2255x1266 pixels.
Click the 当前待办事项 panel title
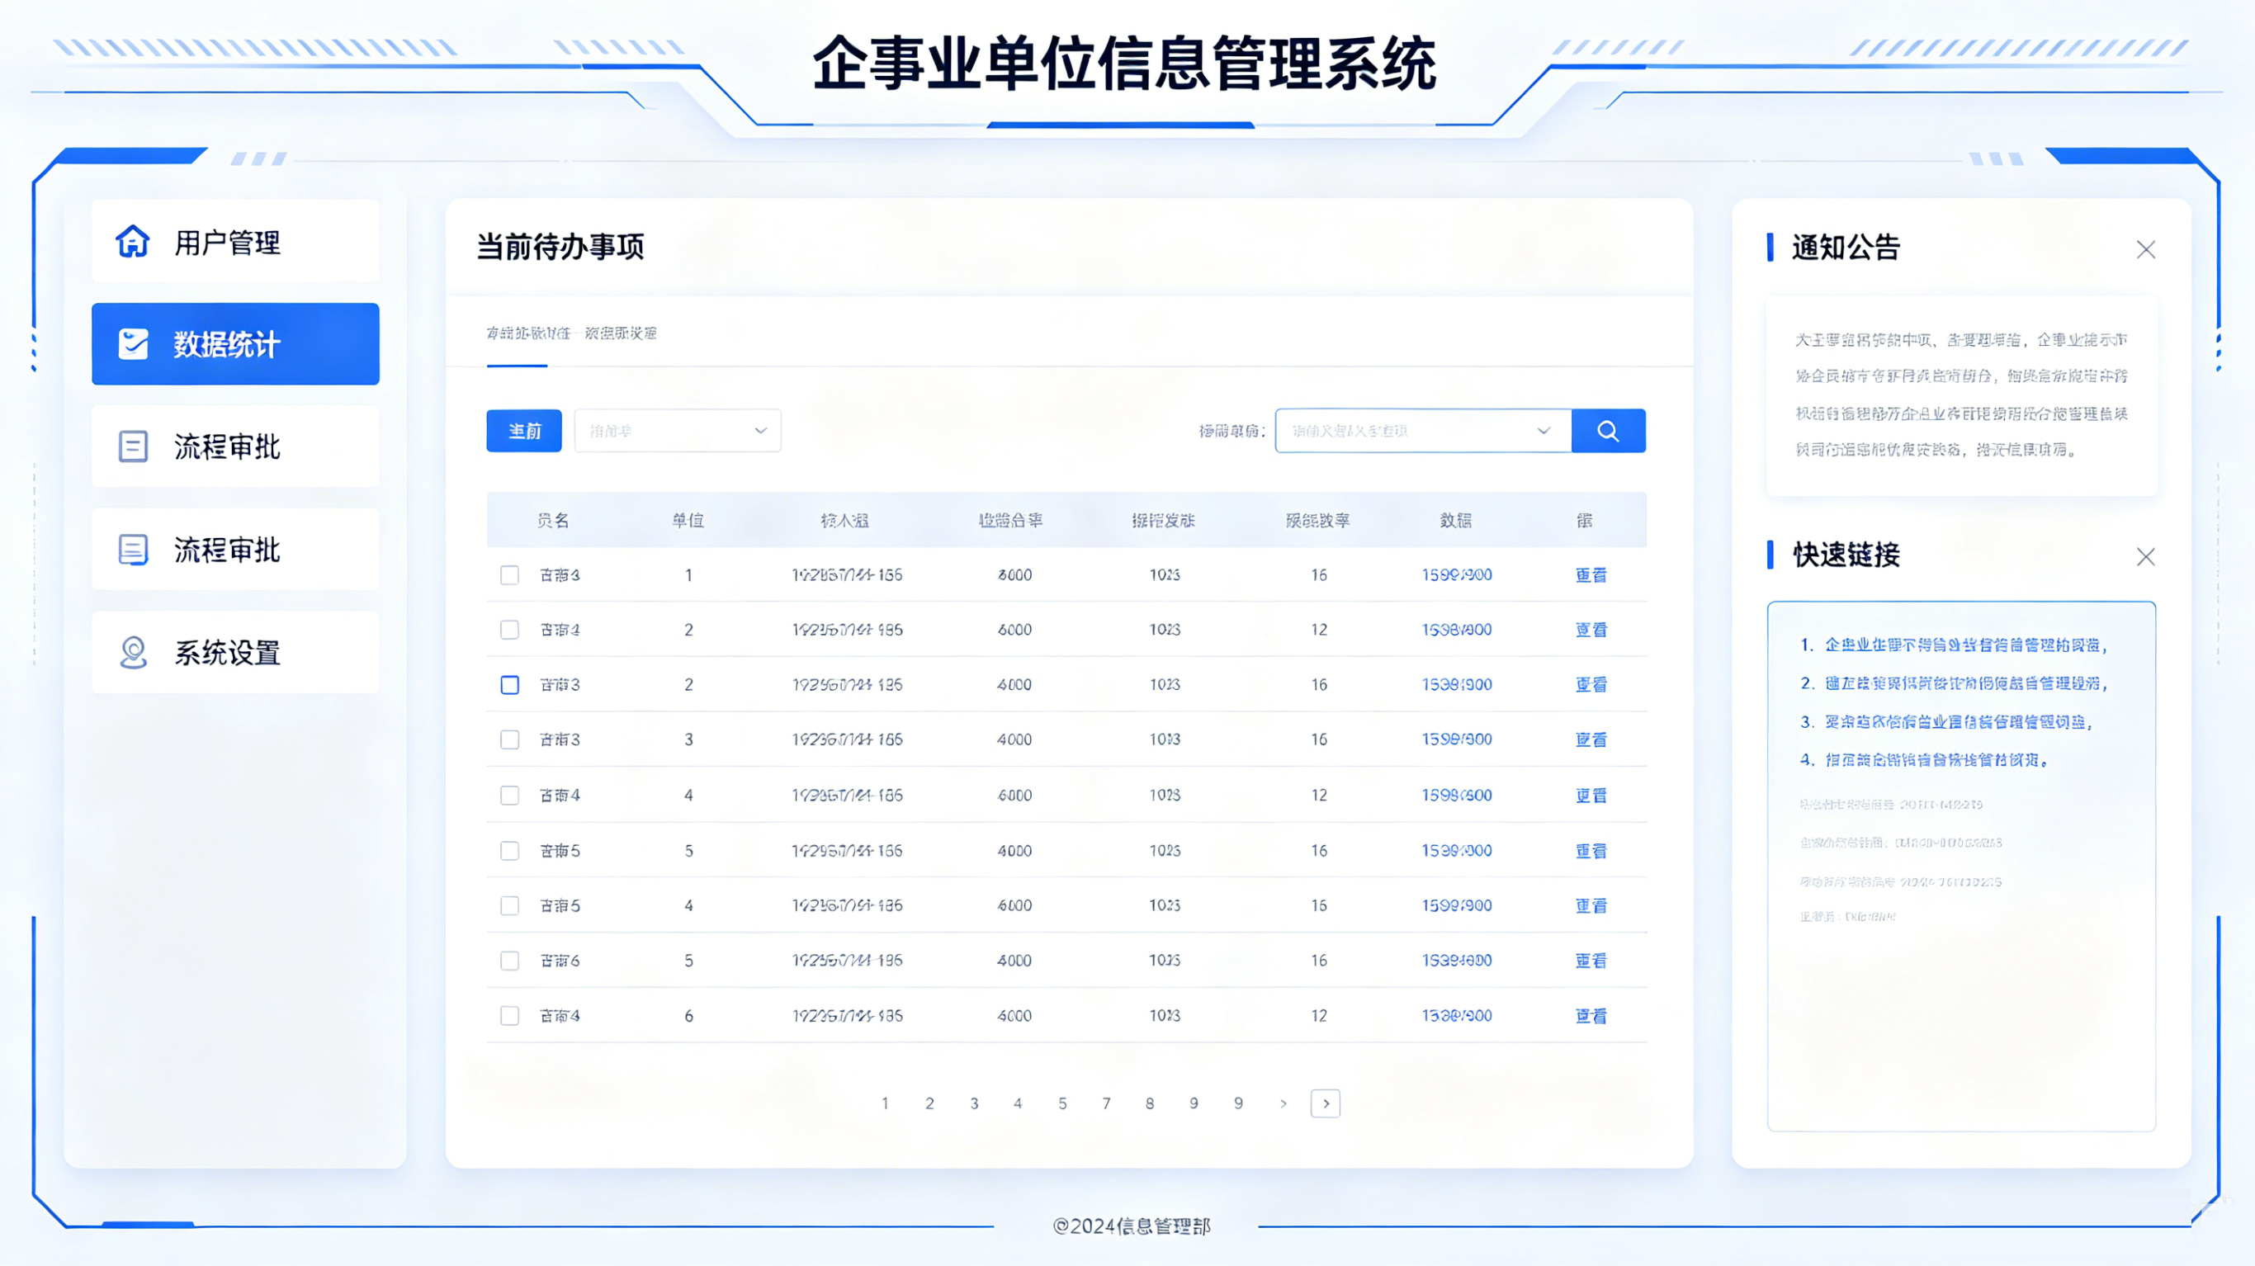560,247
